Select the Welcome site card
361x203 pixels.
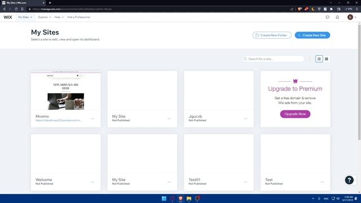pos(66,162)
